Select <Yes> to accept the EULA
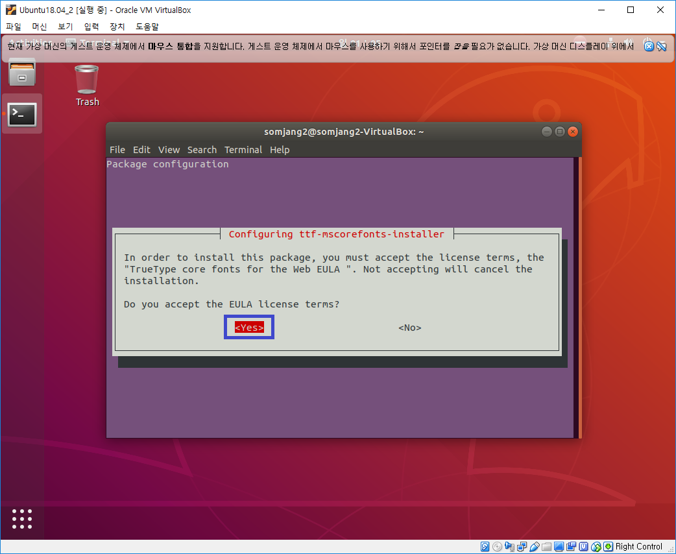The width and height of the screenshot is (676, 554). (x=249, y=327)
